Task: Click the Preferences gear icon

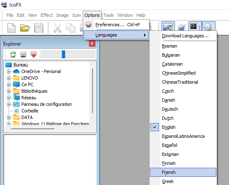Action: coord(88,25)
